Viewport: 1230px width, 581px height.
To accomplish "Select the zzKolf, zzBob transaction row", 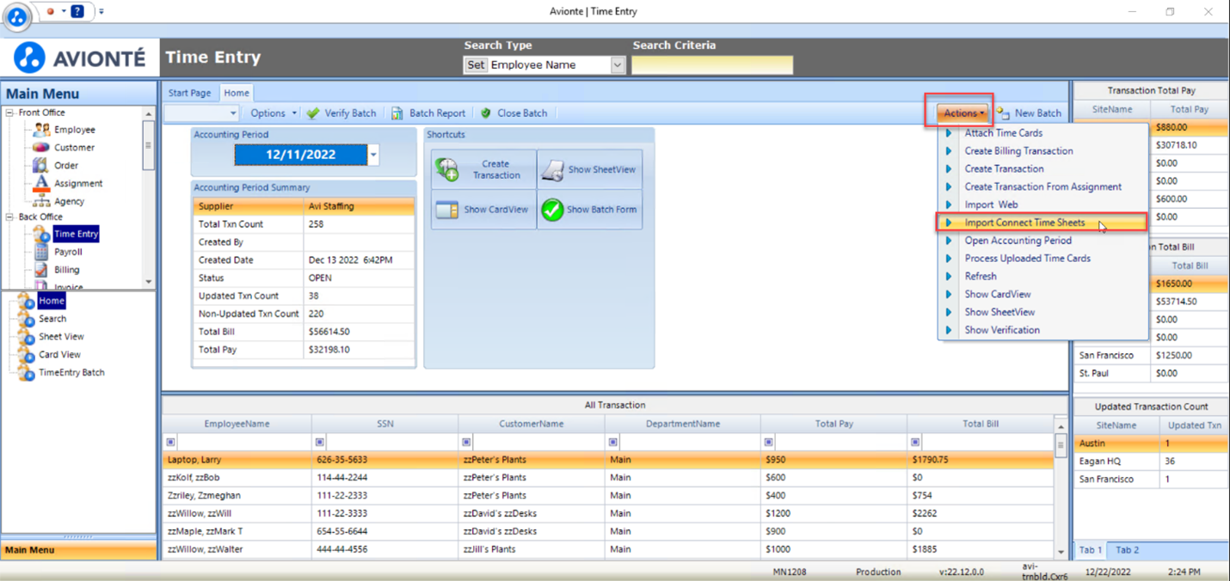I will [607, 478].
